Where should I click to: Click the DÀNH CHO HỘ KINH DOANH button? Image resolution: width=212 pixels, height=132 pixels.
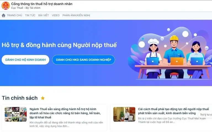25,60
